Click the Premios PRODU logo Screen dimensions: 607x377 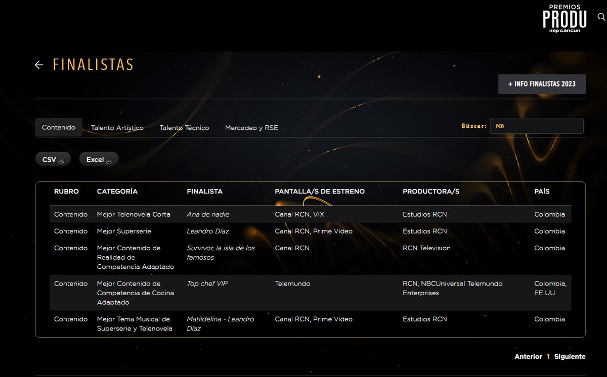(565, 19)
